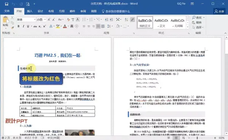
Task: Click the Save icon in quick access toolbar
Action: [x=6, y=4]
